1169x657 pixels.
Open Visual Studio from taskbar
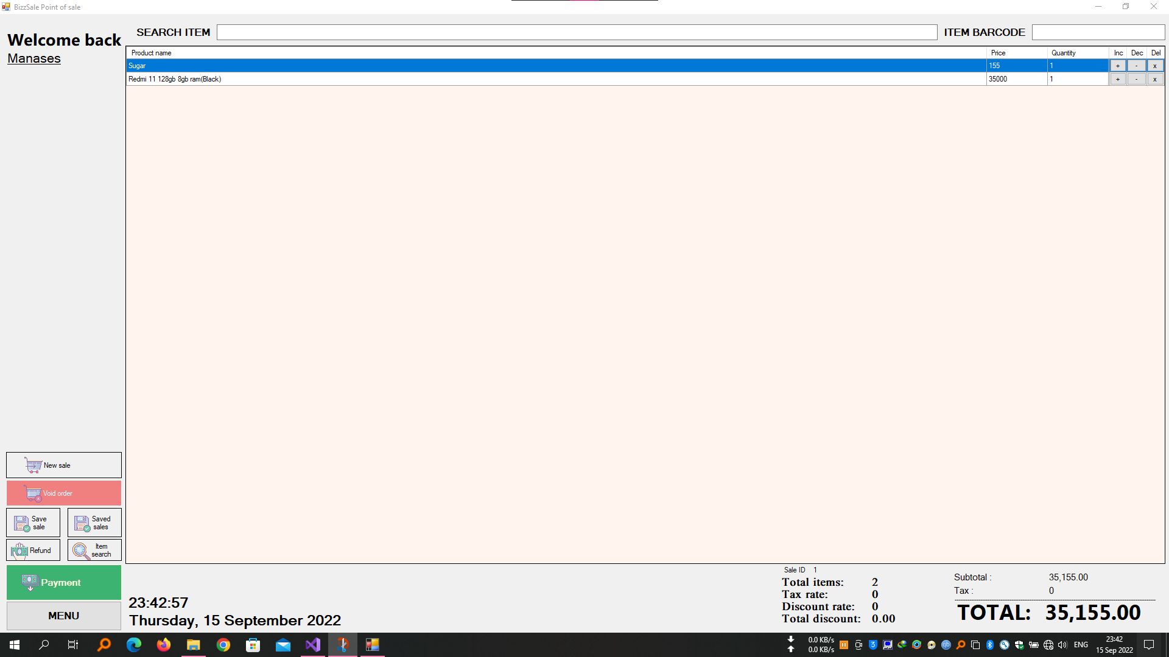[x=313, y=645]
